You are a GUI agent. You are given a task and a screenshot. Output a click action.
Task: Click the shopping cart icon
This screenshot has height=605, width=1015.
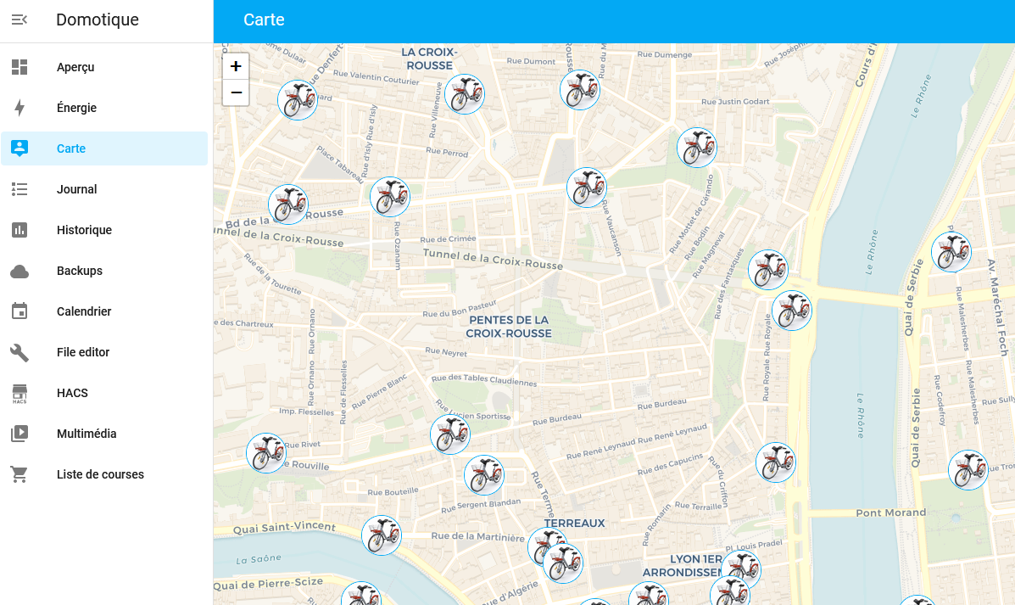click(20, 474)
